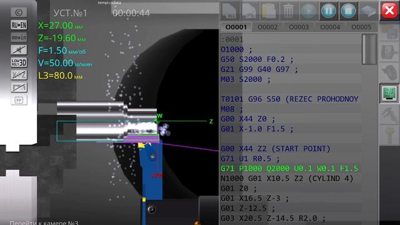Image resolution: width=400 pixels, height=225 pixels.
Task: Open the cutting tool selection icon
Action: tap(389, 73)
